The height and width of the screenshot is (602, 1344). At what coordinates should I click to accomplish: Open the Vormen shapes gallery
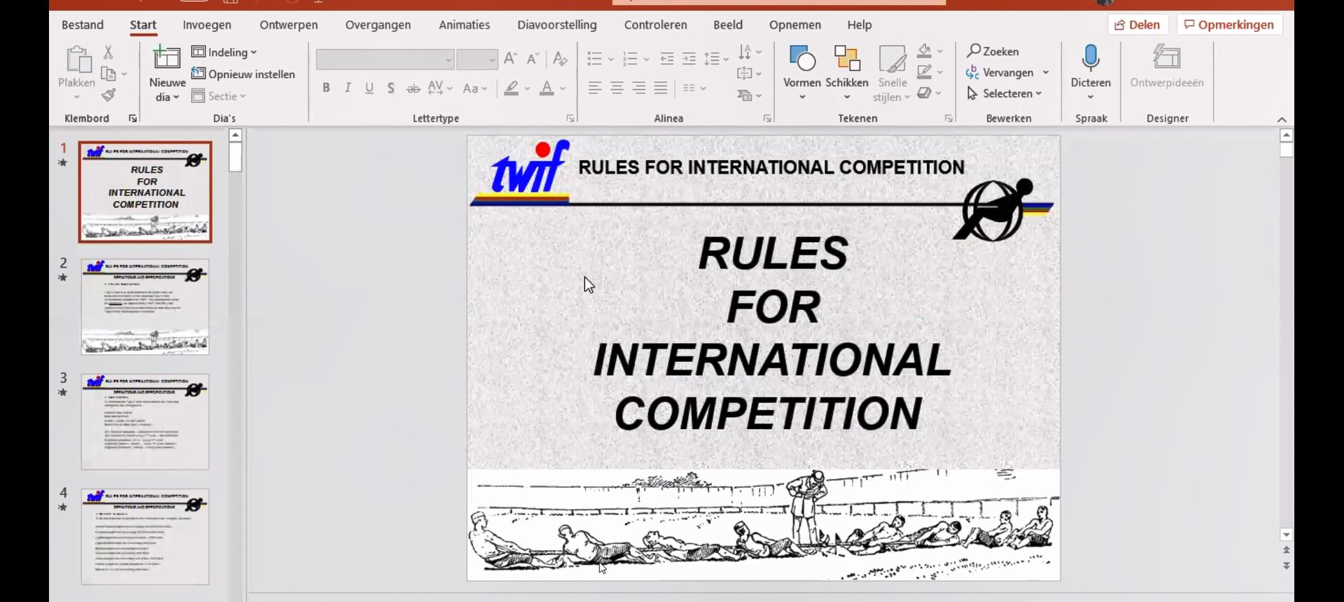801,59
